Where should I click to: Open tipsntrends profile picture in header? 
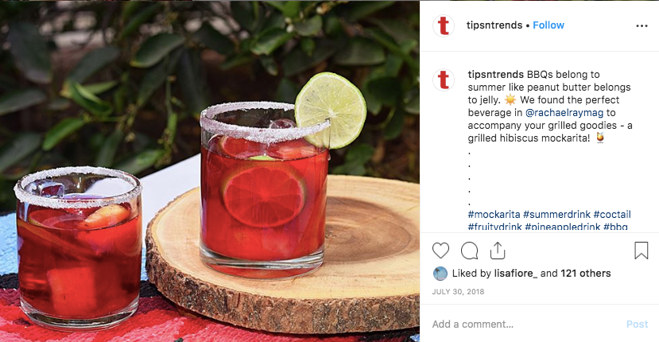coord(444,25)
